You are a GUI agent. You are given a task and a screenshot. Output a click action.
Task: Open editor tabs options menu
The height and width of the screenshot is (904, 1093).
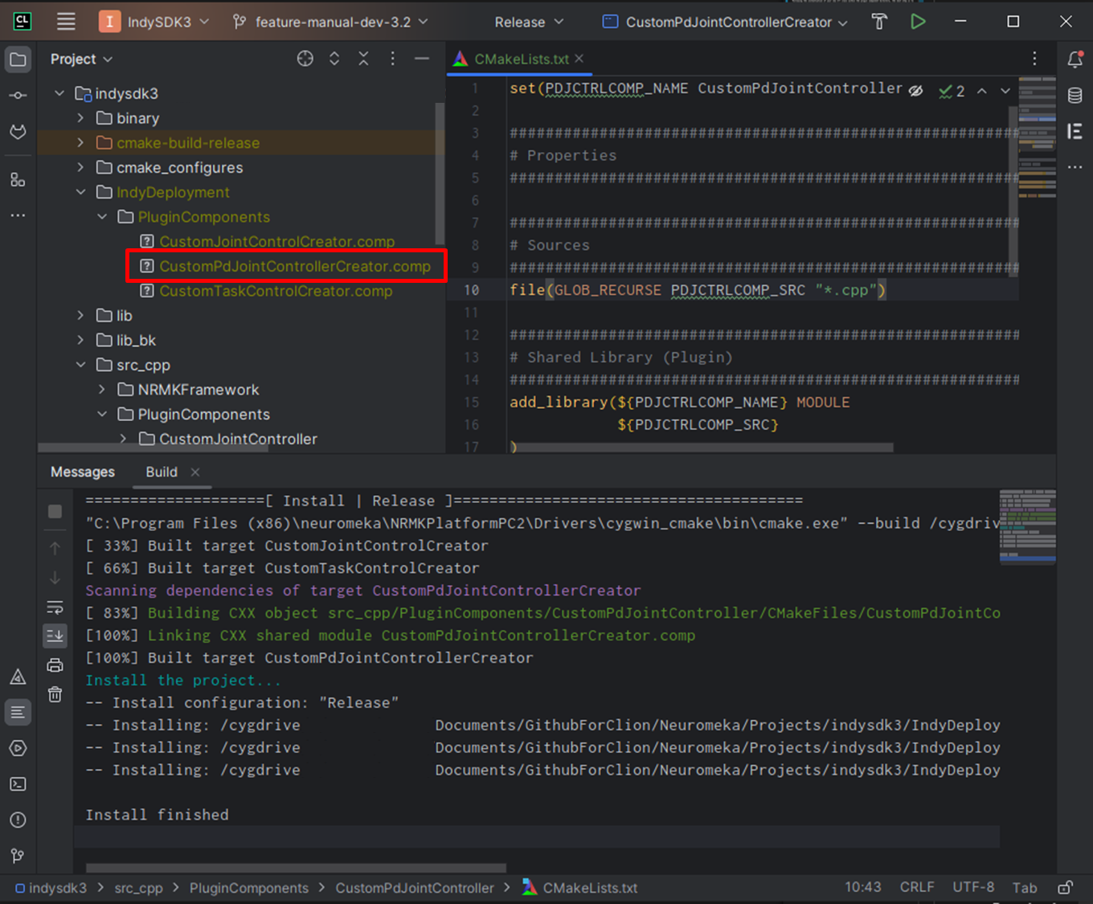pos(1034,59)
